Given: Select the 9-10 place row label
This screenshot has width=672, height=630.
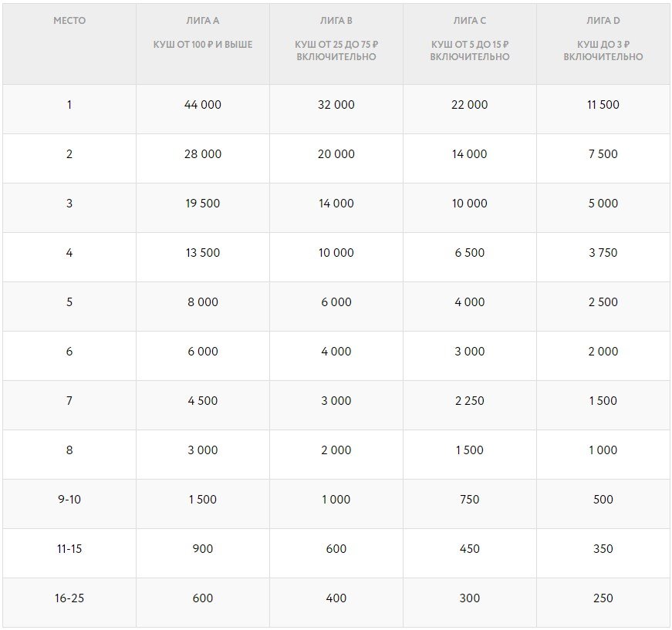Looking at the screenshot, I should (69, 500).
